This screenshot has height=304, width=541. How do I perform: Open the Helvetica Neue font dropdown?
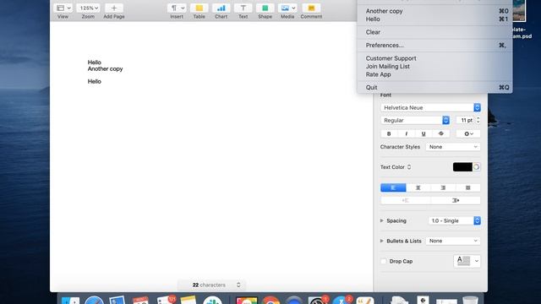(x=430, y=107)
